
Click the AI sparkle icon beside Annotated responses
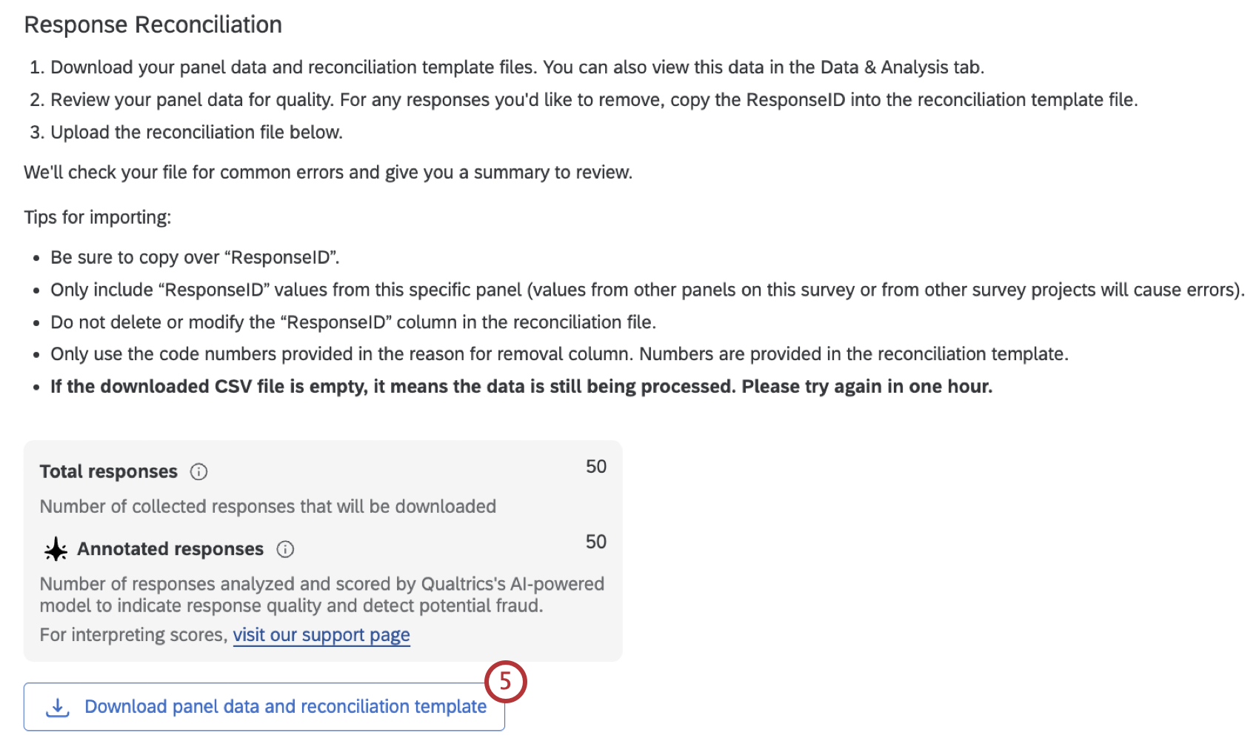tap(56, 550)
